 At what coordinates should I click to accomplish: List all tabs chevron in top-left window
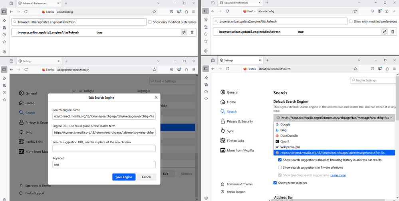[158, 3]
